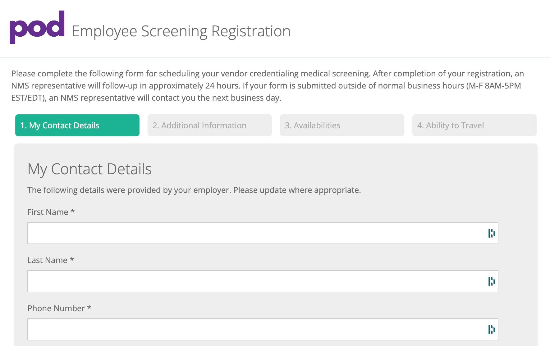Open the Availabilities step tab

[342, 125]
